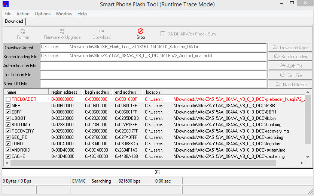Click the EMMC status bar entry
The width and height of the screenshot is (314, 196).
click(79, 181)
